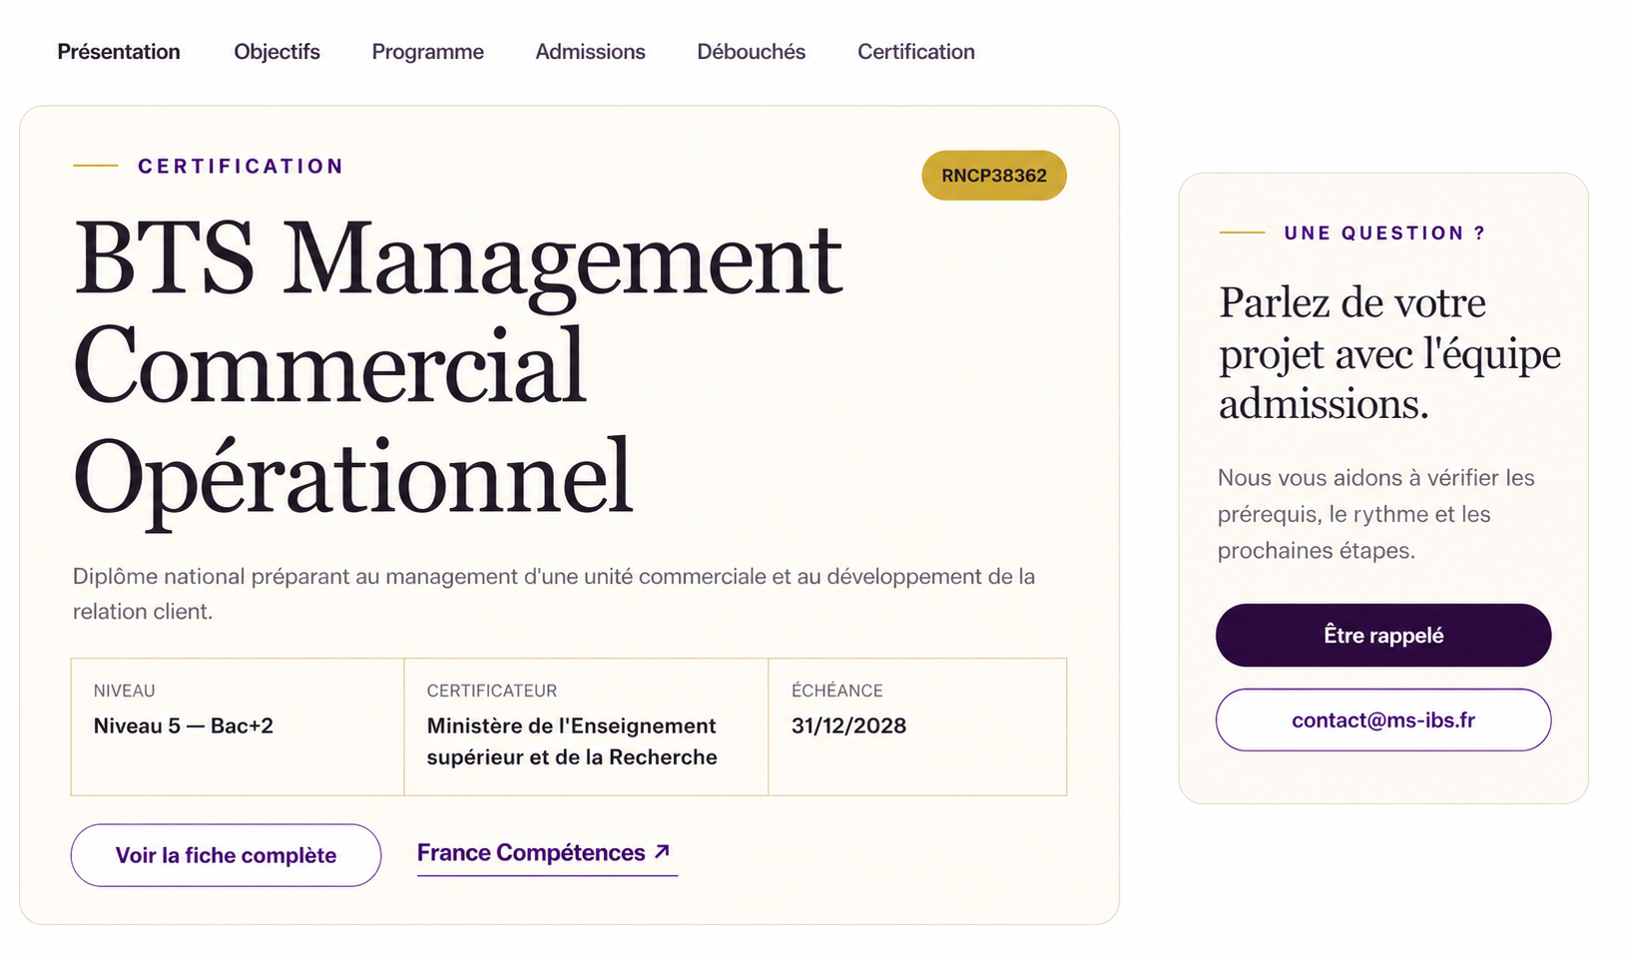Click the CERTIFICATEUR label
This screenshot has width=1631, height=960.
pyautogui.click(x=492, y=691)
